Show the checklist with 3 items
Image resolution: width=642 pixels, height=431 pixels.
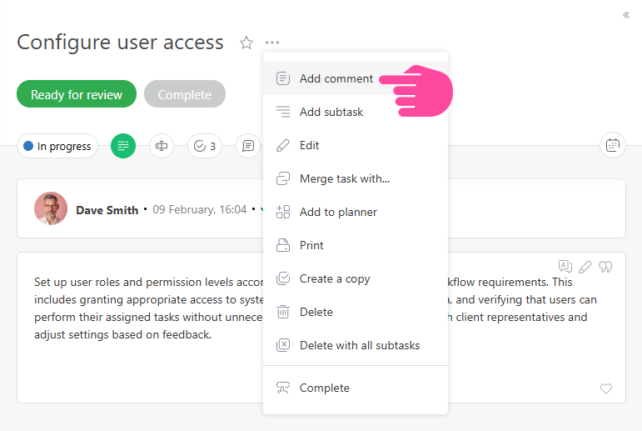pos(205,146)
